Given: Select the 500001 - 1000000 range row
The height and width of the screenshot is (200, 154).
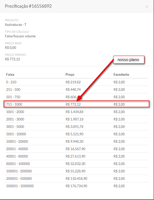Looking at the screenshot, I should [20, 186].
